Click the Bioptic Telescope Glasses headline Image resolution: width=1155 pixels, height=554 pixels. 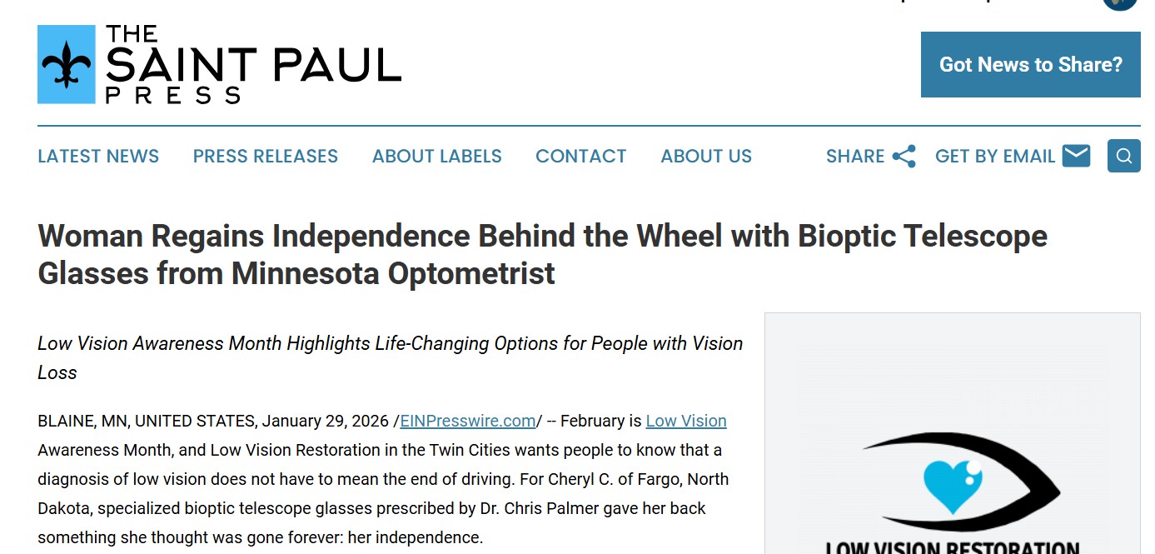542,254
